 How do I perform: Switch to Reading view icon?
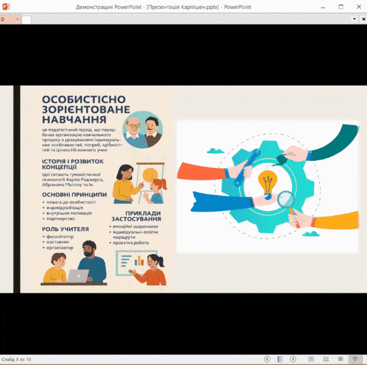click(x=340, y=360)
